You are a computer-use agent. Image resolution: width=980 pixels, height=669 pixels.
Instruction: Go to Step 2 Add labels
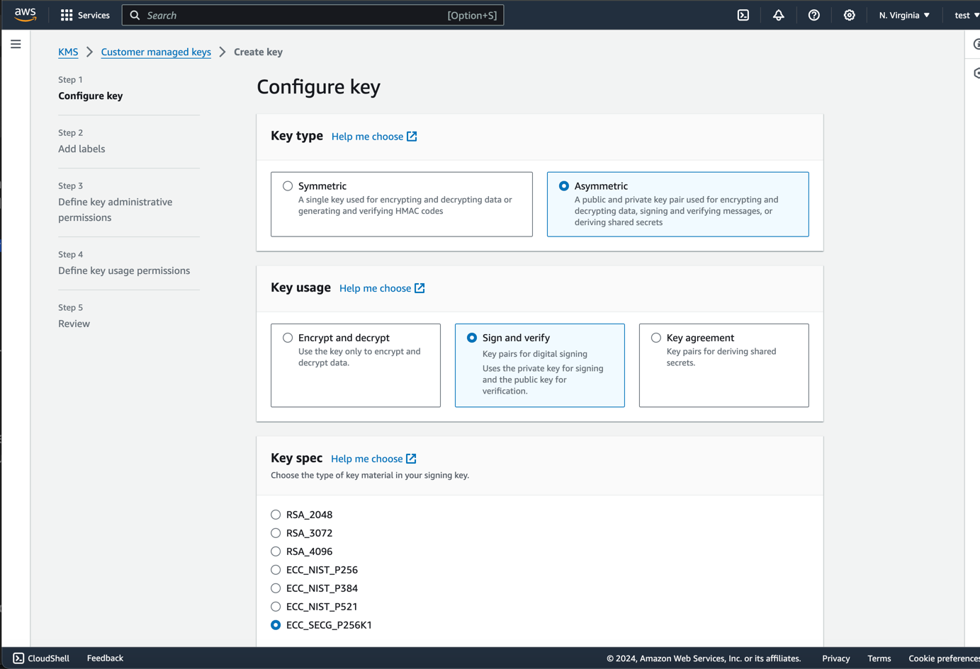tap(81, 149)
